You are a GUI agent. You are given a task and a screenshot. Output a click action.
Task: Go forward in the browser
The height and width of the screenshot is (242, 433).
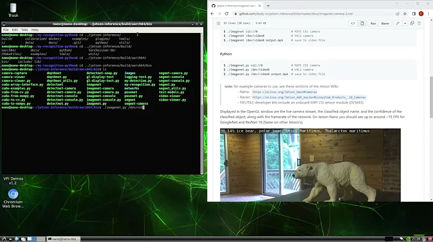[x=220, y=14]
